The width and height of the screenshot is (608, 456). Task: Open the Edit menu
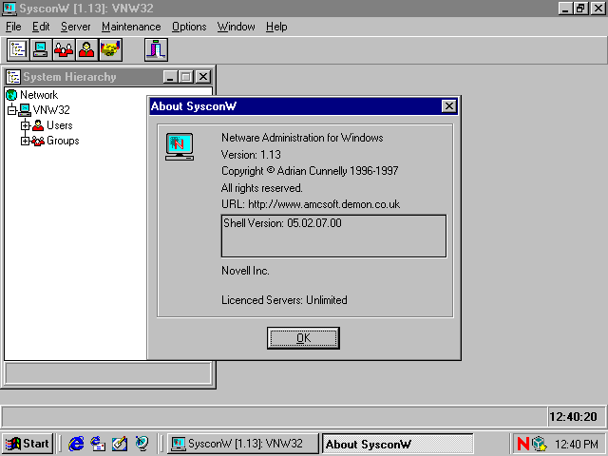(x=41, y=27)
